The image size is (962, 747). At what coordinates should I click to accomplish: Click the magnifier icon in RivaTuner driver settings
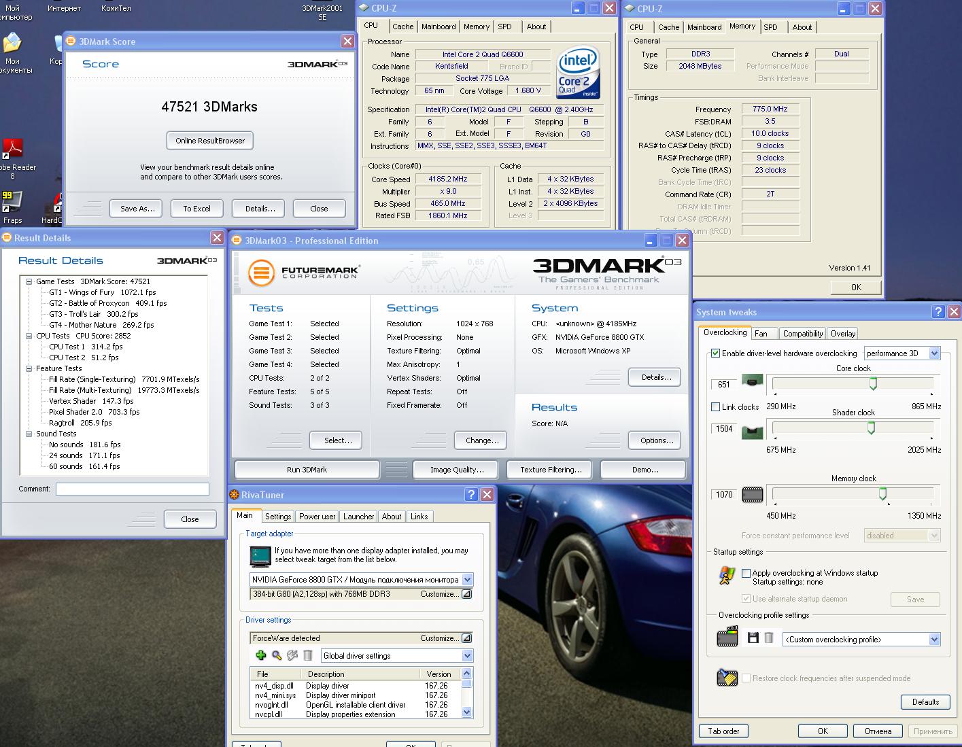pos(277,655)
